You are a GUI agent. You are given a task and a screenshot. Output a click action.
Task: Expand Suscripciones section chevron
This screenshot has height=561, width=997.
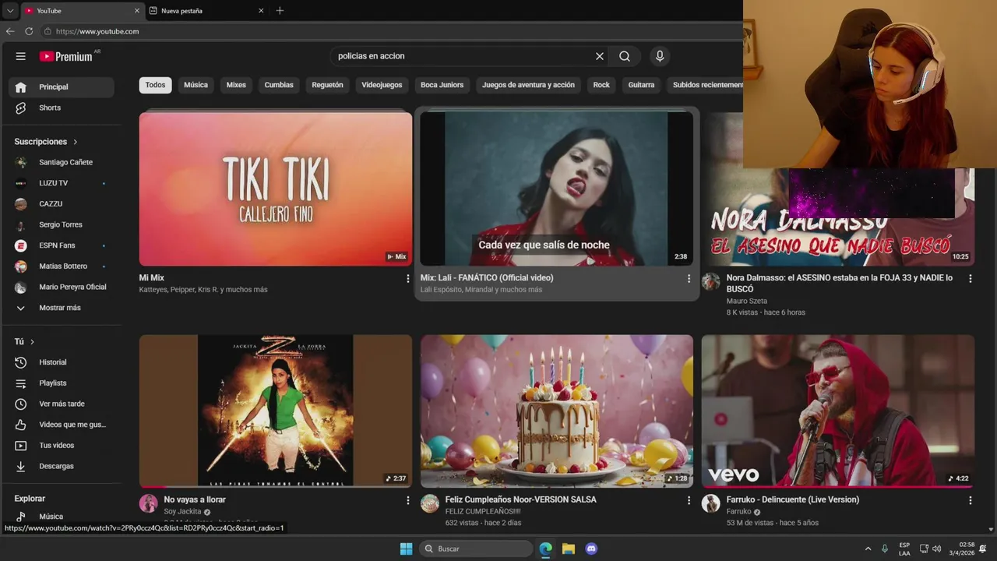(76, 142)
